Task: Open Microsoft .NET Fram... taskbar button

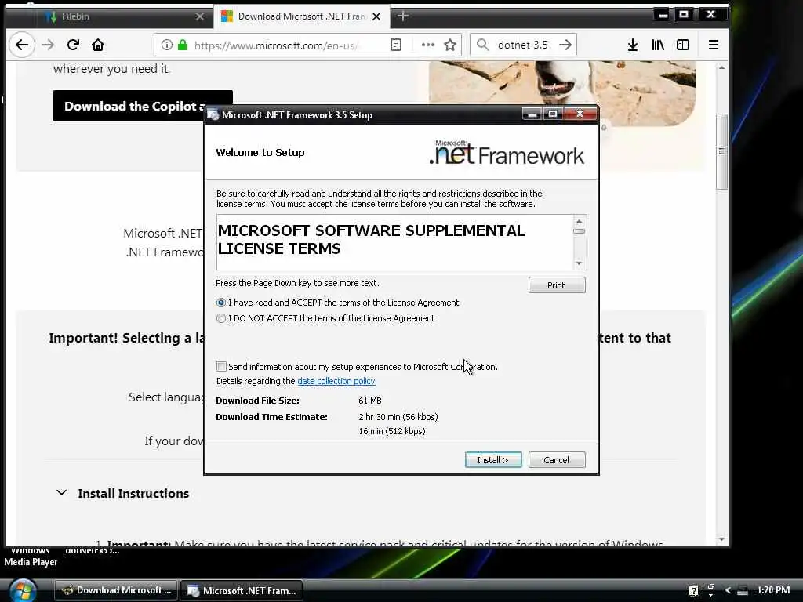Action: click(x=242, y=590)
